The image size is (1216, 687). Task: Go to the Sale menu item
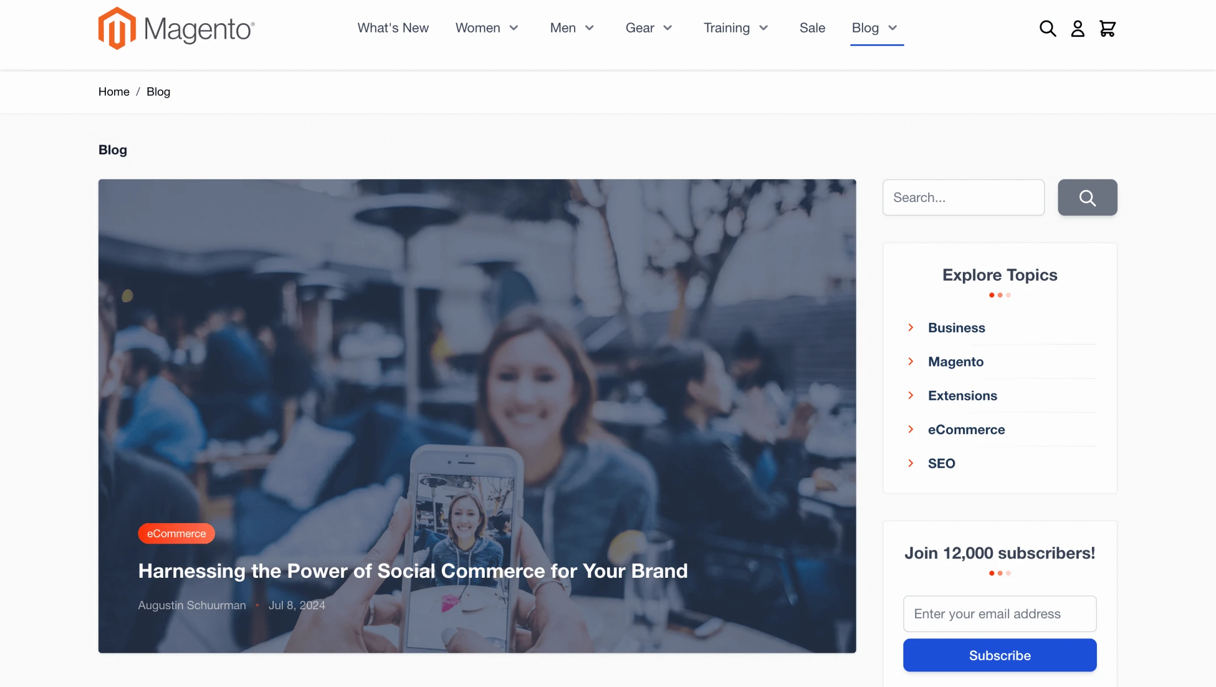click(812, 28)
